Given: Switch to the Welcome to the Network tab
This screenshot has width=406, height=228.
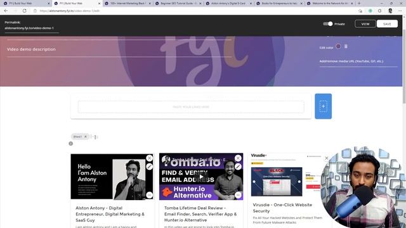Looking at the screenshot, I should coord(330,3).
